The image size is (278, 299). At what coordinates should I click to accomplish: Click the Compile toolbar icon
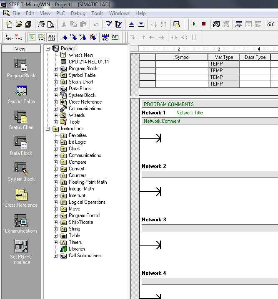click(109, 24)
